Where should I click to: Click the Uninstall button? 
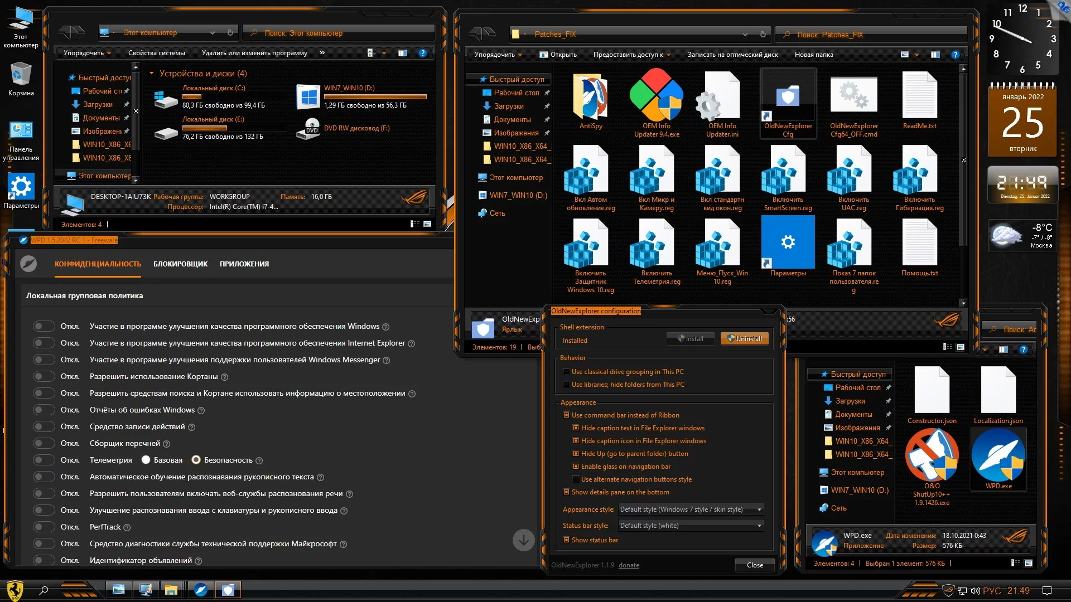(745, 339)
